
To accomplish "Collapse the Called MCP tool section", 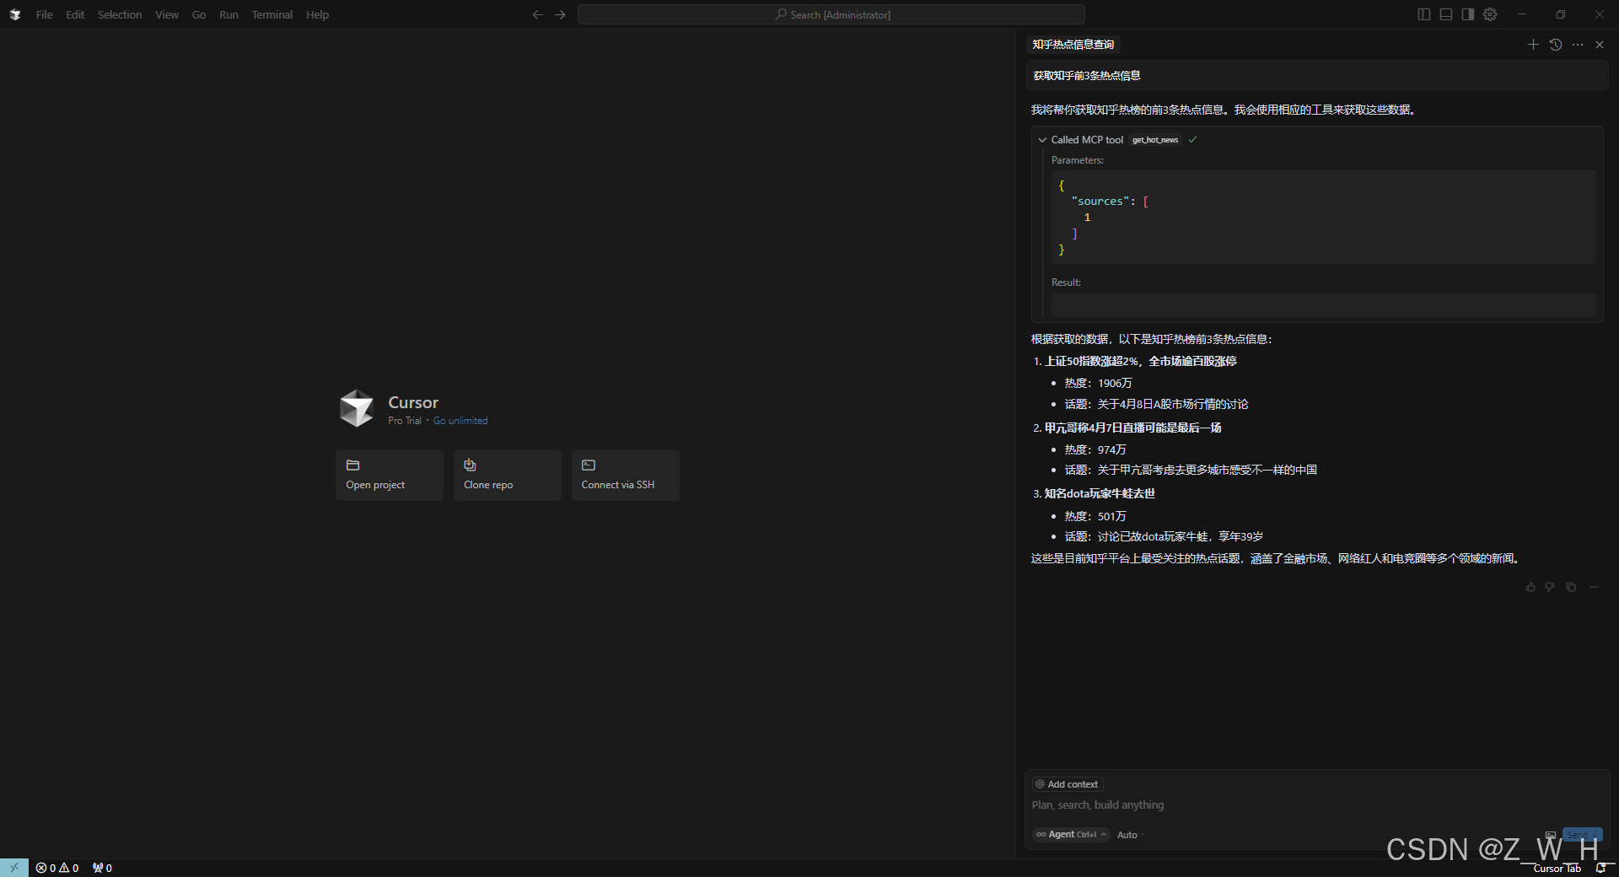I will point(1042,140).
